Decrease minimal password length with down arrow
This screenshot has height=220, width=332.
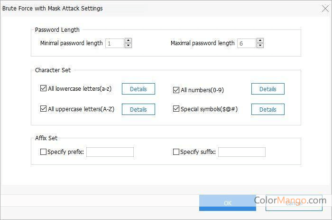128,46
